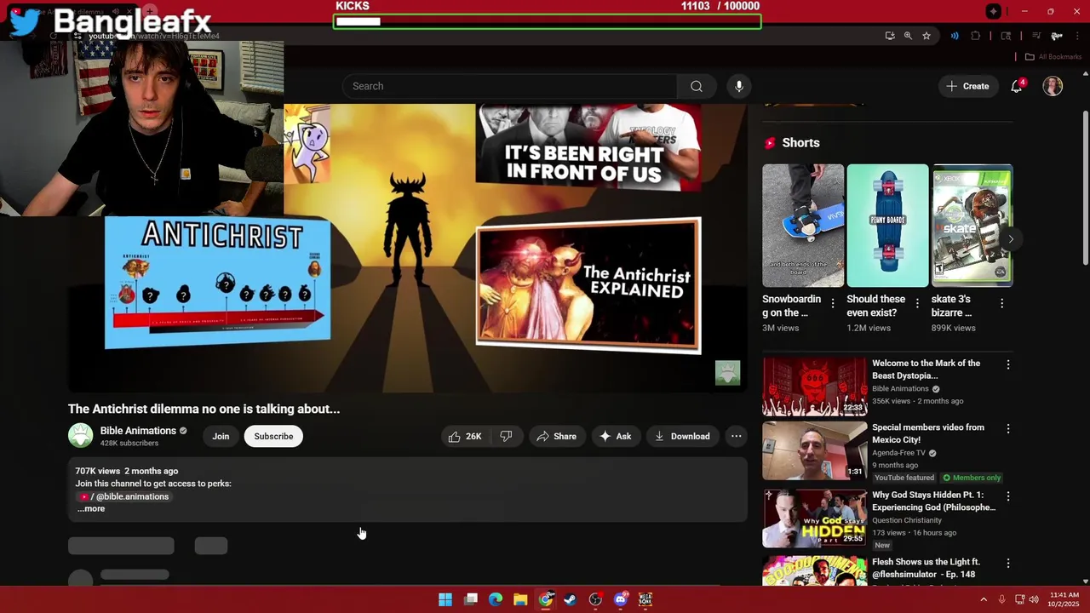
Task: Open the volume control in system tray
Action: pos(1034,599)
